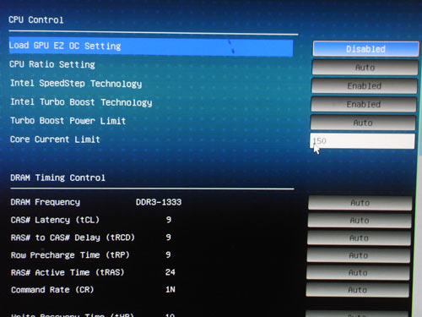Open the Row Precharge Time Auto dropdown
This screenshot has width=422, height=317.
[x=359, y=255]
